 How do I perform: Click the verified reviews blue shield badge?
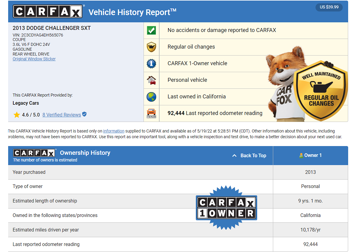click(84, 114)
